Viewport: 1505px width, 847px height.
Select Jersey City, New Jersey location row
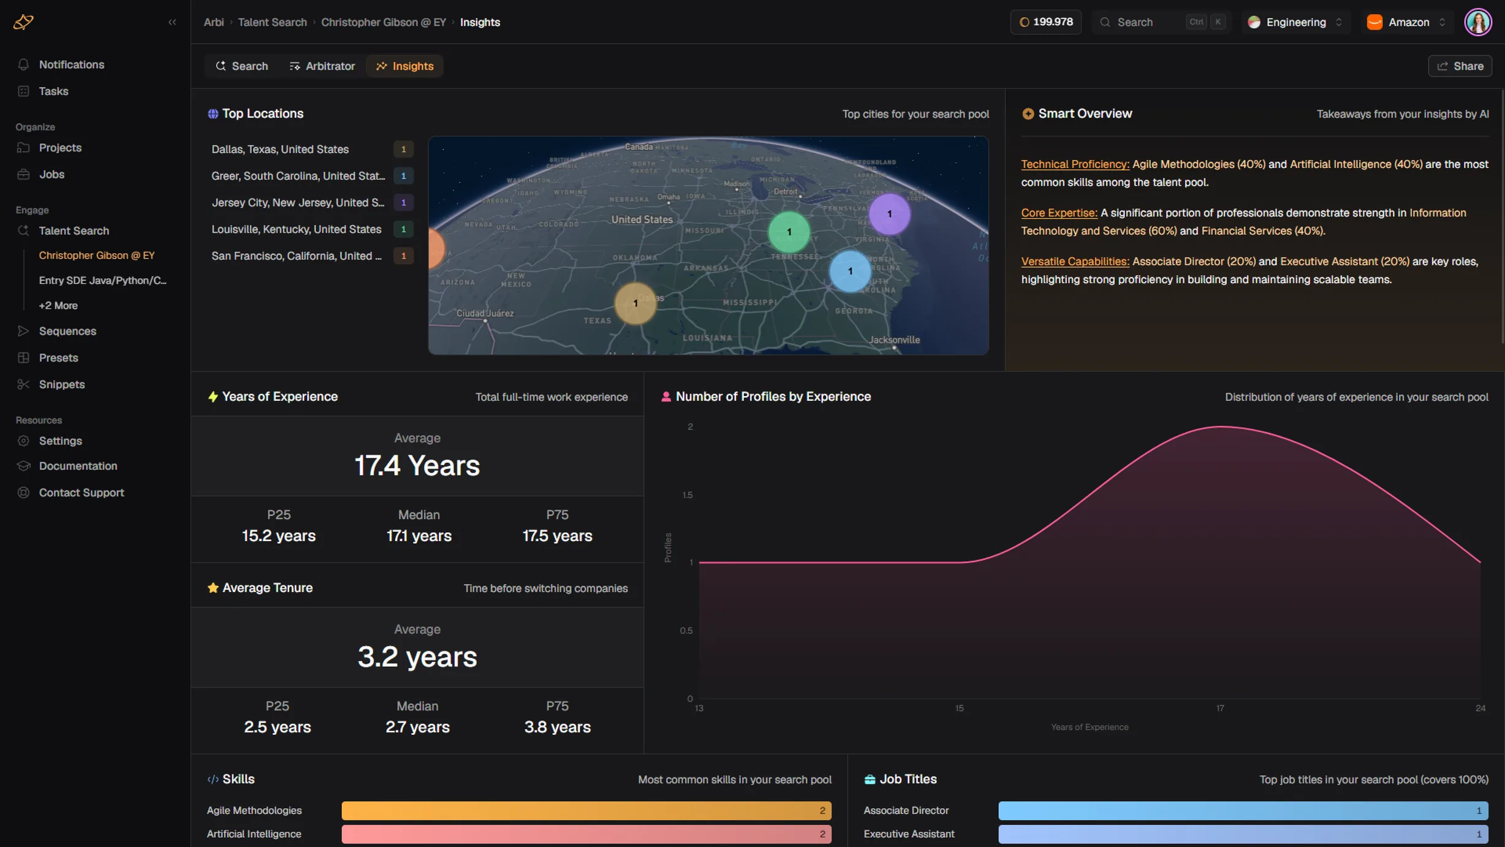(312, 203)
